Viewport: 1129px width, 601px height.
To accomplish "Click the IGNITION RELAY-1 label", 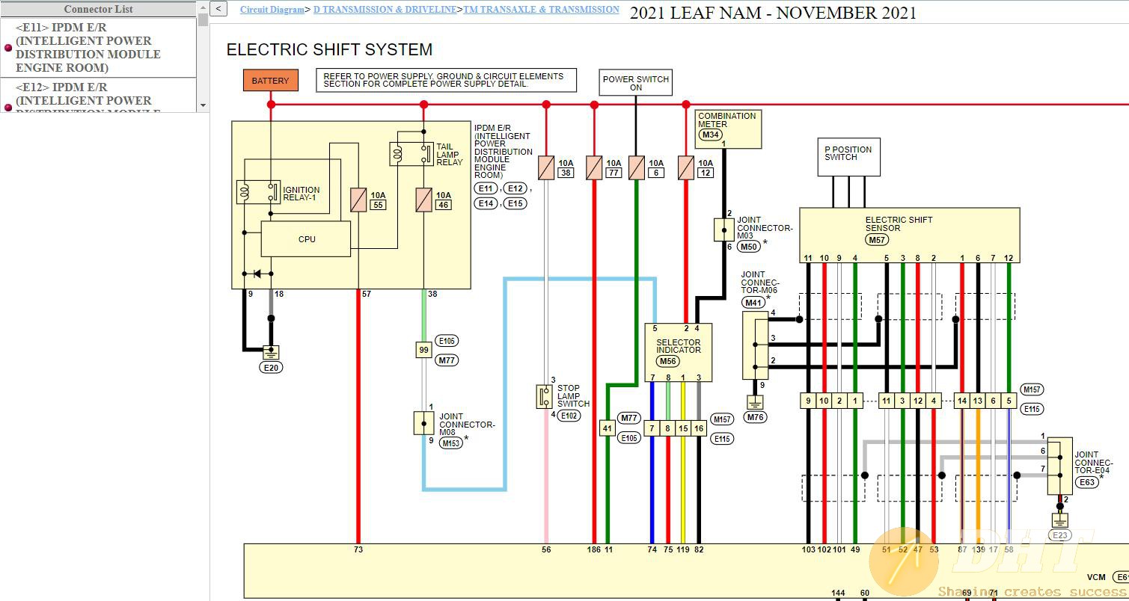I will coord(301,194).
